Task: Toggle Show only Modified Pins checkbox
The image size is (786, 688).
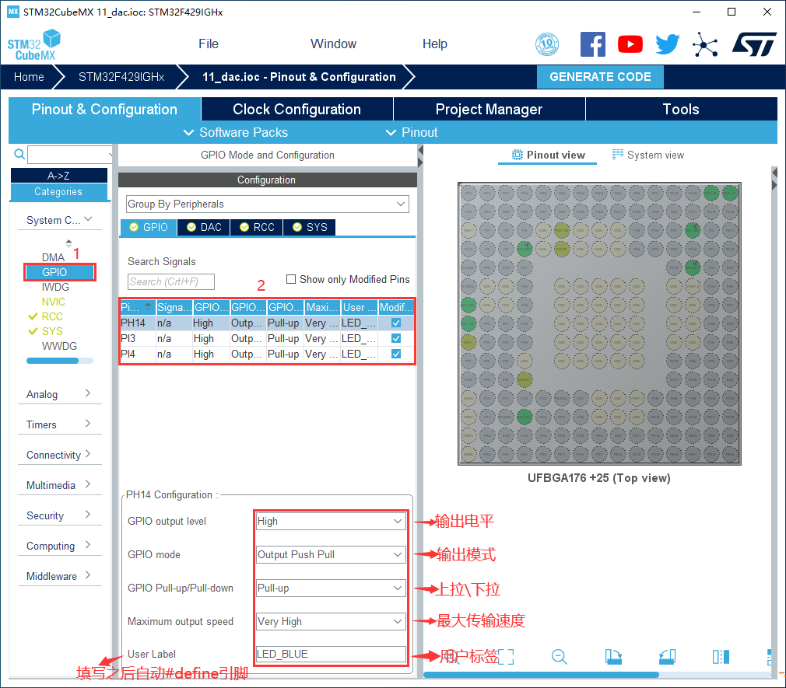Action: tap(291, 279)
